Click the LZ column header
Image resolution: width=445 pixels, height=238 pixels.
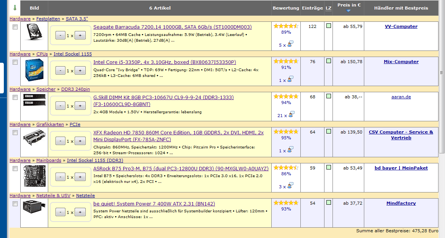[328, 8]
